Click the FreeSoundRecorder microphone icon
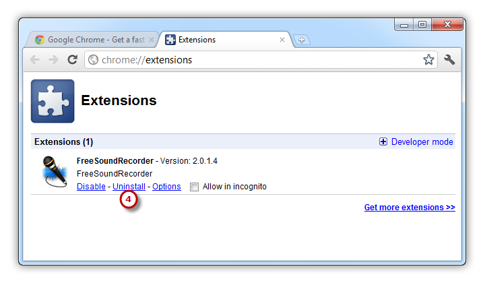 tap(55, 171)
